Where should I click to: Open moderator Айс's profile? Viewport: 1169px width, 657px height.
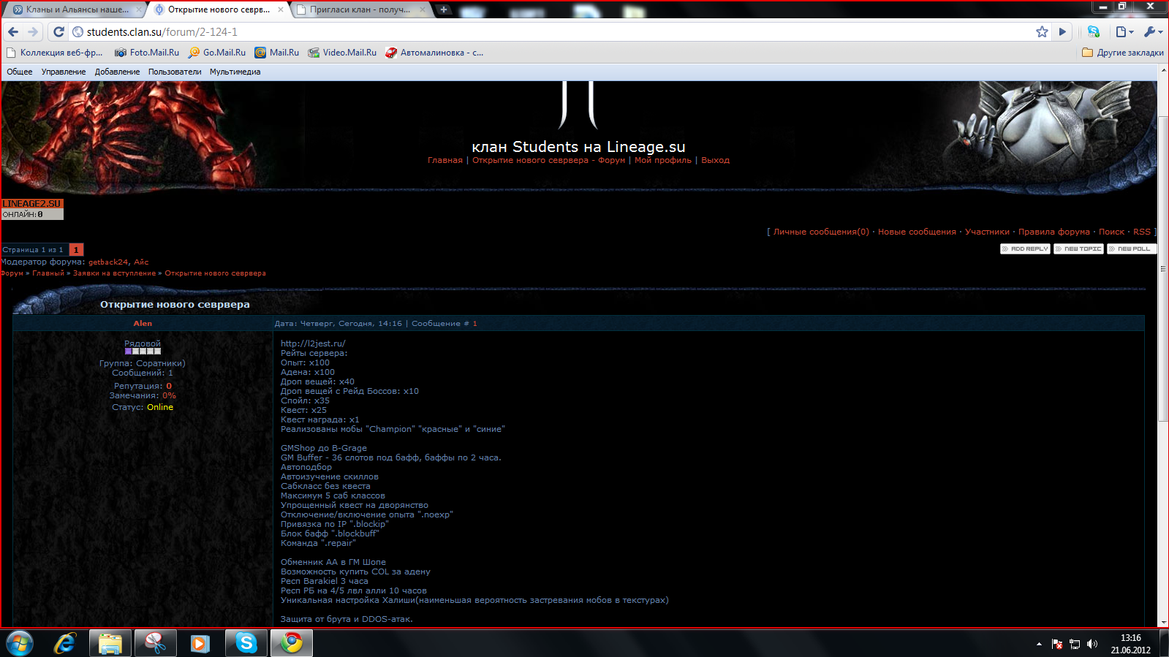pos(141,262)
